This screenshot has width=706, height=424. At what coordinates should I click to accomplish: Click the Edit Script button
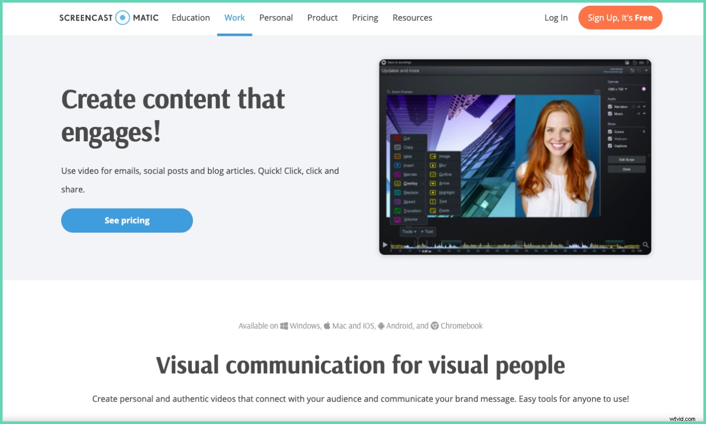coord(627,159)
